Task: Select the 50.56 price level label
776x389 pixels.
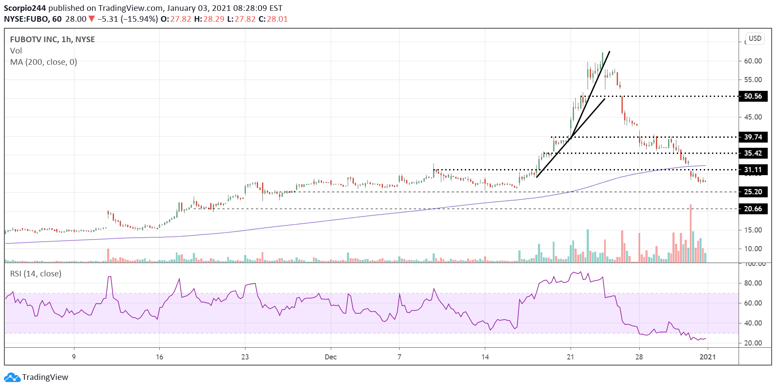Action: [x=753, y=96]
